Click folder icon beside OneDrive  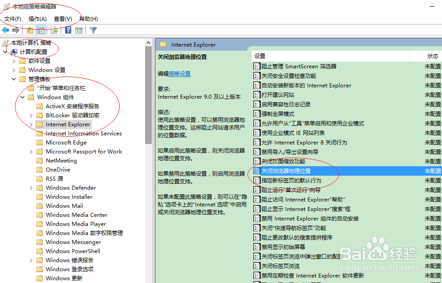pyautogui.click(x=39, y=169)
